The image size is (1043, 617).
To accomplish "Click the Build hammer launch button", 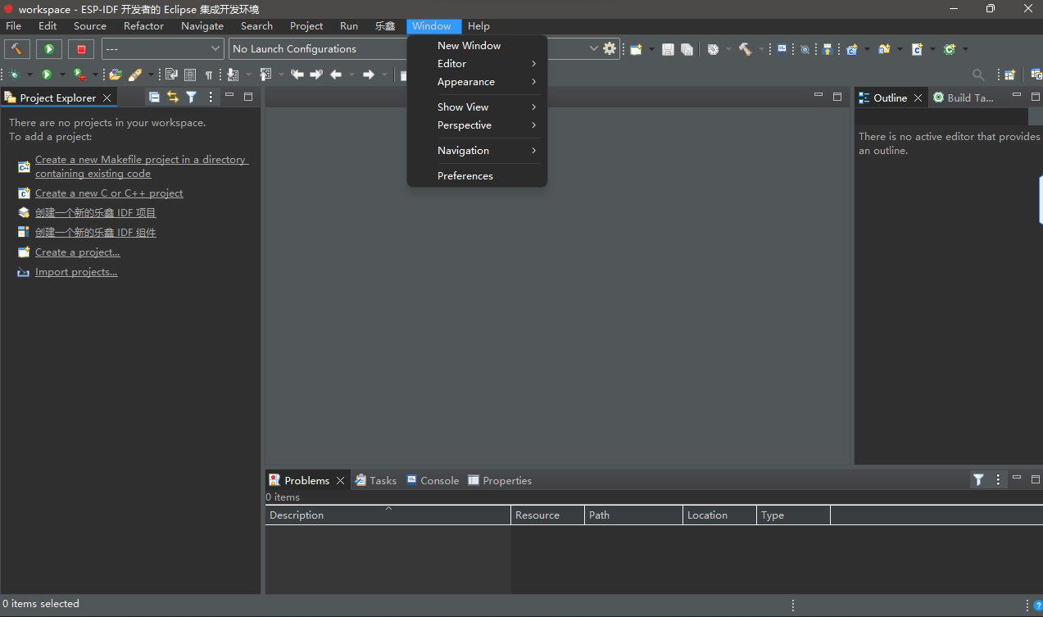I will 16,49.
